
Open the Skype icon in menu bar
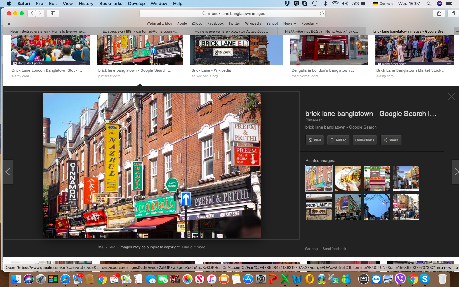pos(305,4)
